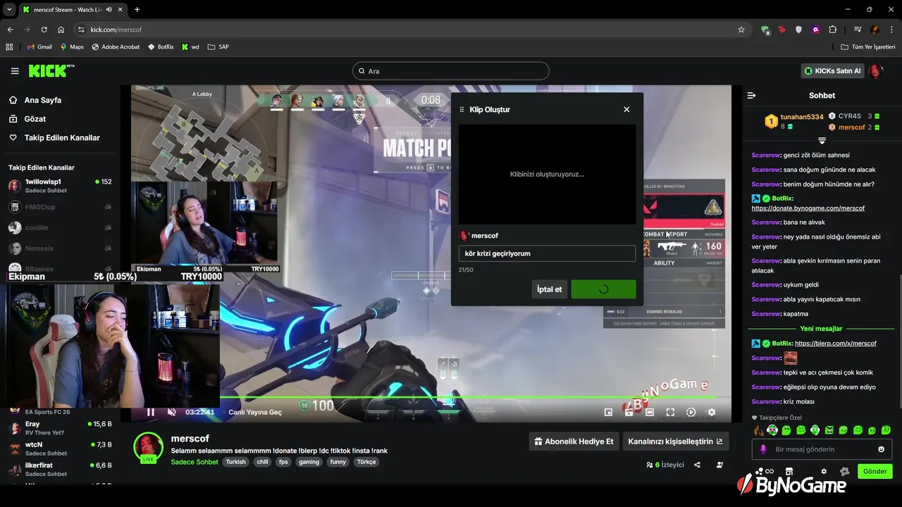Open FMGClup channel in sidebar
This screenshot has width=902, height=507.
60,207
